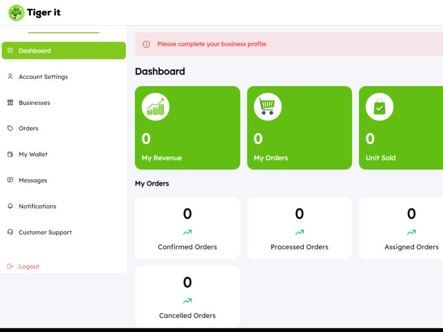Click the Tiger it tiger logo
The width and height of the screenshot is (443, 332).
16,13
